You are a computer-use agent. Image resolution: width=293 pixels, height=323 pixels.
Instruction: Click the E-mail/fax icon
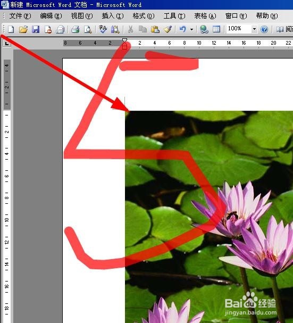(x=60, y=29)
